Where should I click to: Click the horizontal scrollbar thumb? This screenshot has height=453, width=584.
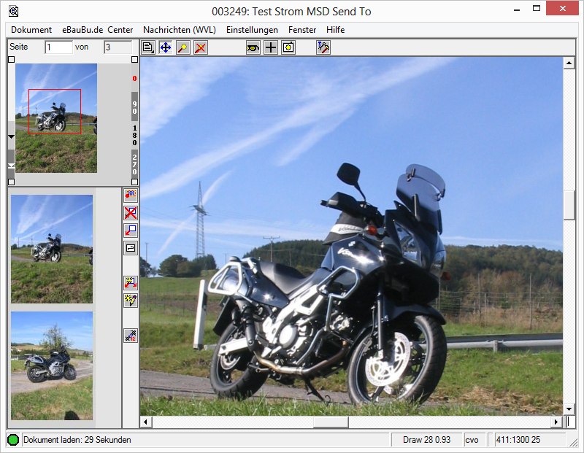click(x=331, y=422)
